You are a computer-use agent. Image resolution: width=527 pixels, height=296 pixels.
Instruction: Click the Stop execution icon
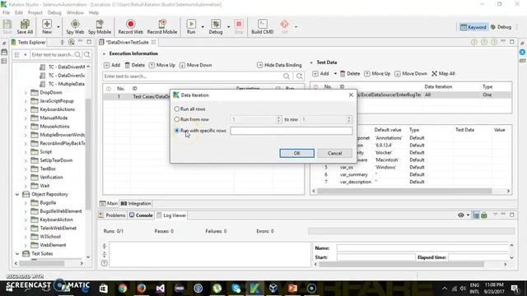[x=239, y=26]
